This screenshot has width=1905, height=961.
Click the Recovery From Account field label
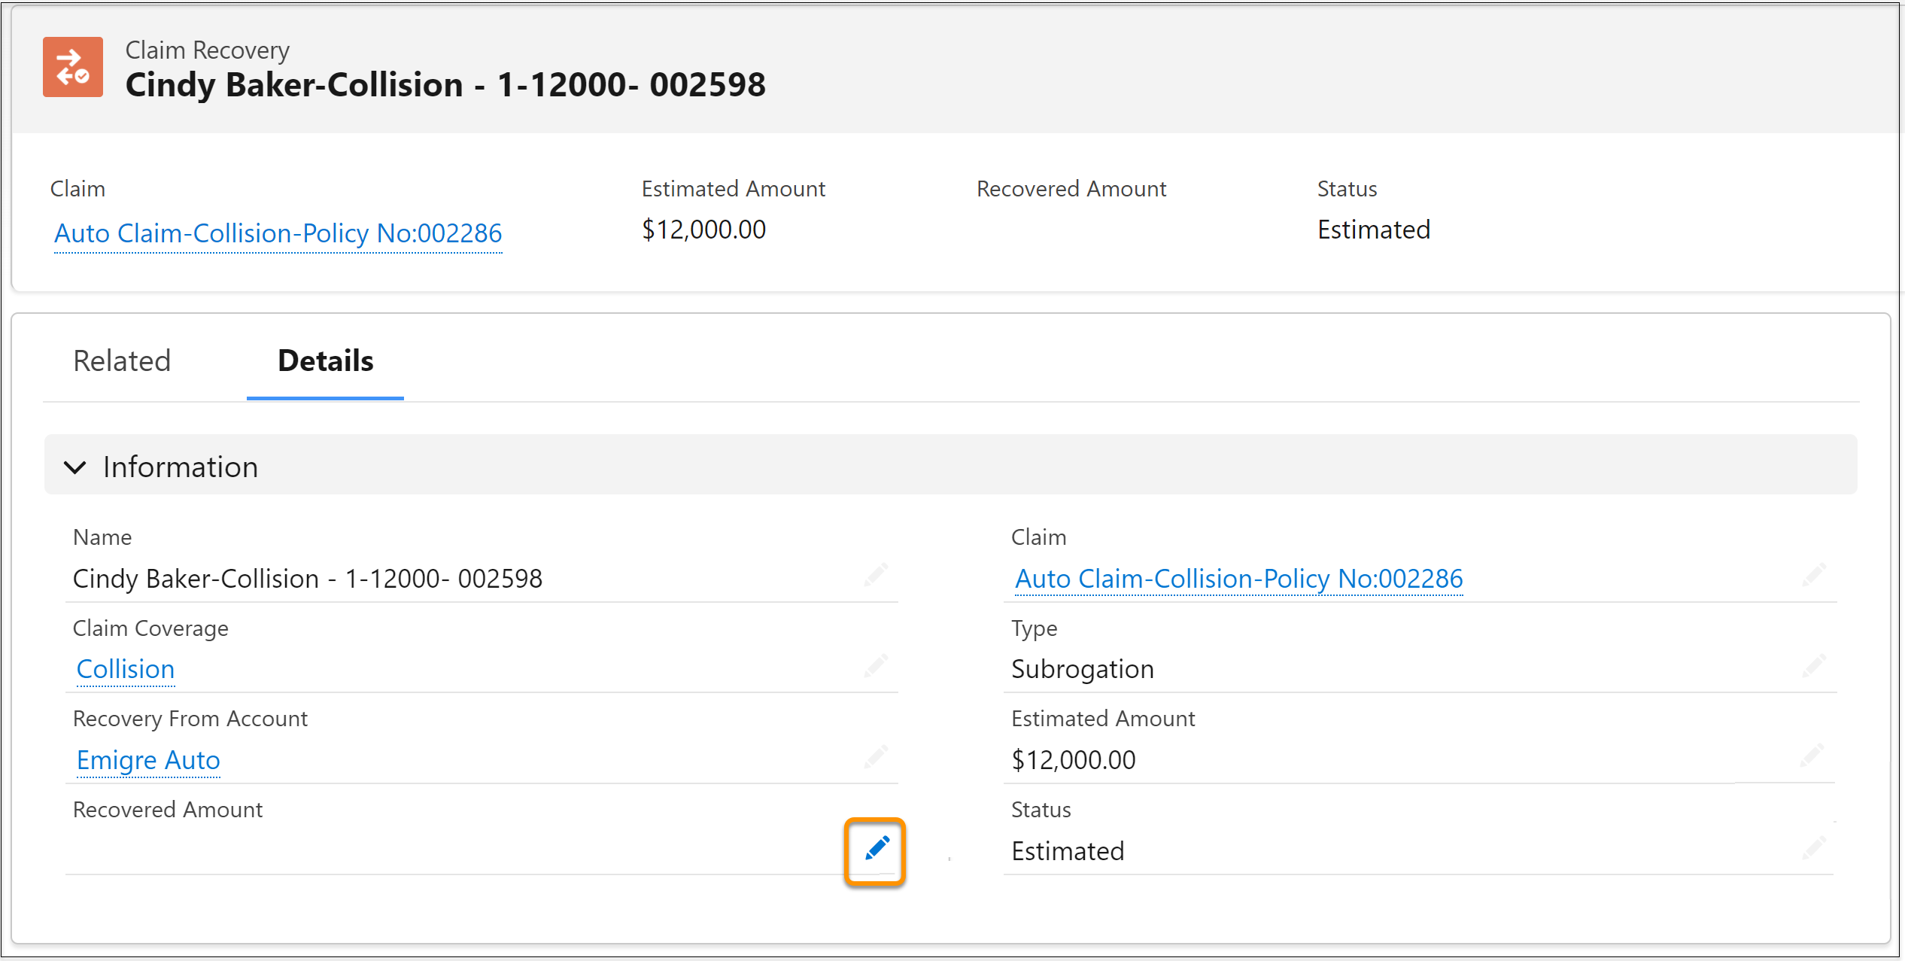pos(190,719)
